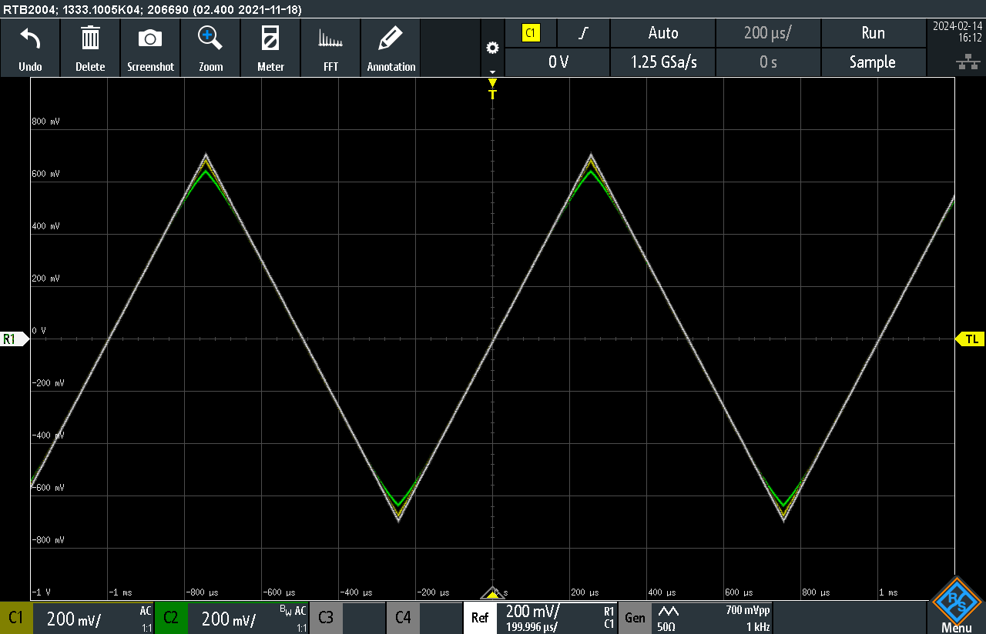Select the Annotation pencil tool
This screenshot has width=986, height=634.
(391, 38)
